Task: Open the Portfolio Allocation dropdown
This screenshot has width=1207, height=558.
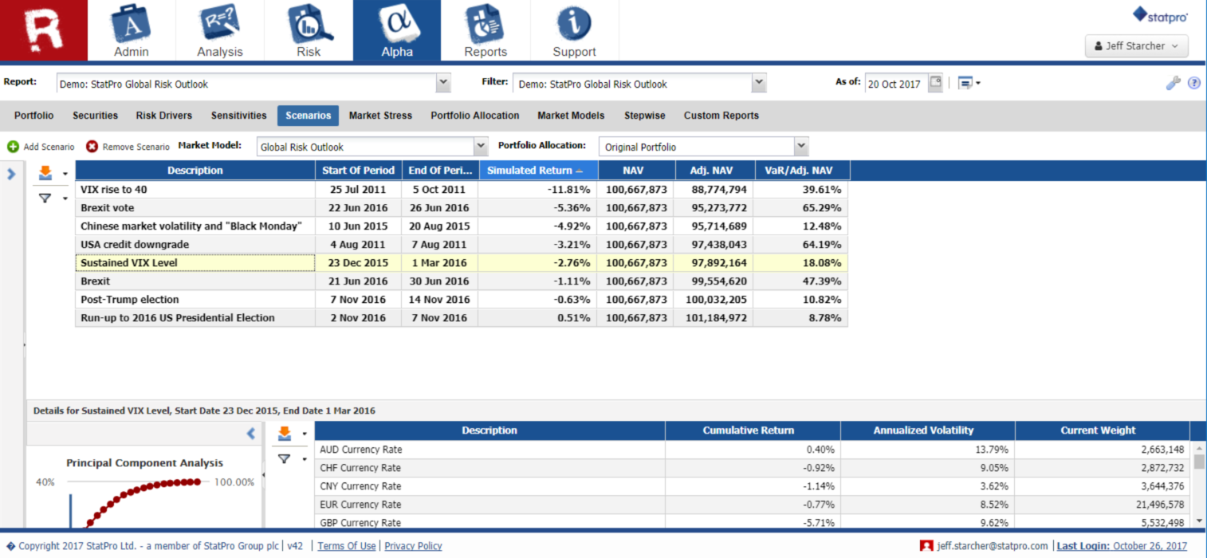Action: [x=801, y=147]
